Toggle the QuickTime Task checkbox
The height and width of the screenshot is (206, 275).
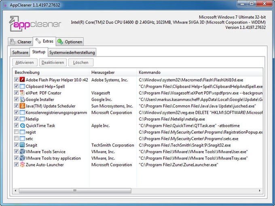click(x=16, y=125)
